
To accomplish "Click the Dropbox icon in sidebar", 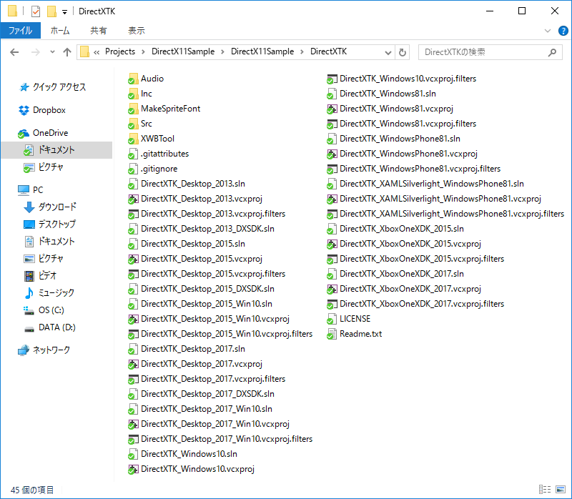I will [24, 110].
